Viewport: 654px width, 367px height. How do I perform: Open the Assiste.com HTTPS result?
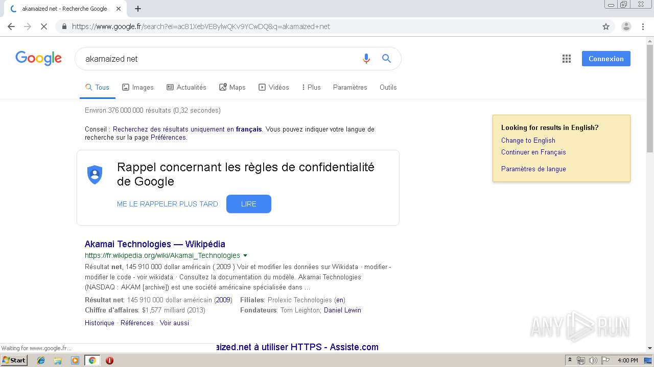coord(297,347)
